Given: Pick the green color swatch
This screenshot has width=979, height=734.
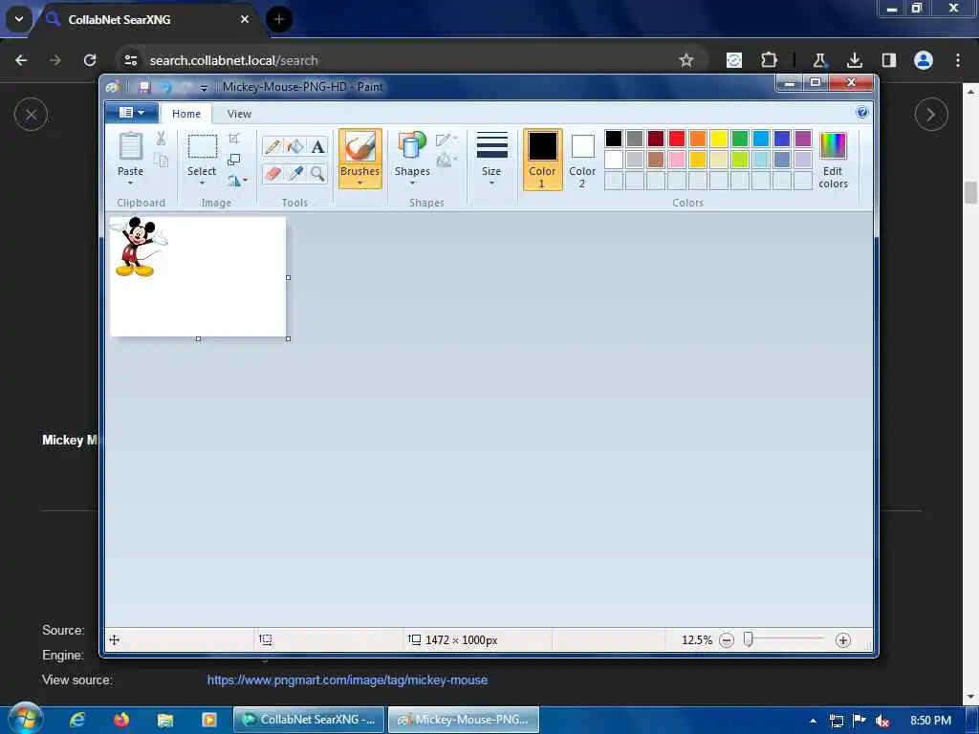Looking at the screenshot, I should click(x=740, y=139).
